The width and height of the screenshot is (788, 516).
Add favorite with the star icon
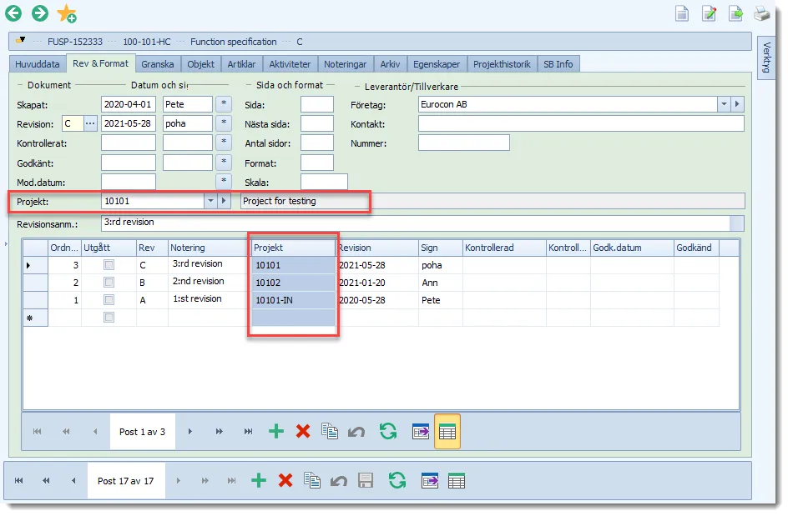(x=66, y=13)
